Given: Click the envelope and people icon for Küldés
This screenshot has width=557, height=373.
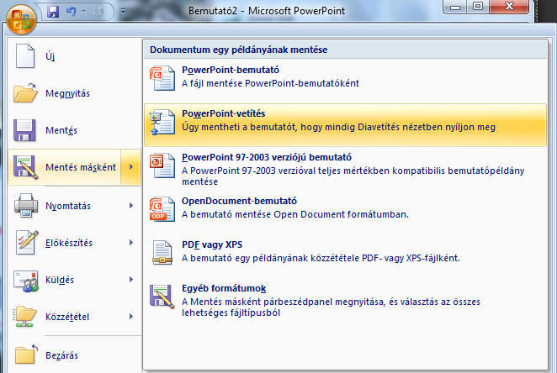Looking at the screenshot, I should [26, 281].
